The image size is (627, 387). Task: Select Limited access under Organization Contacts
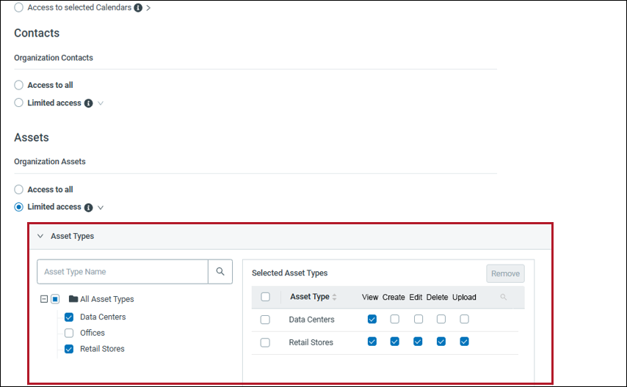(19, 103)
